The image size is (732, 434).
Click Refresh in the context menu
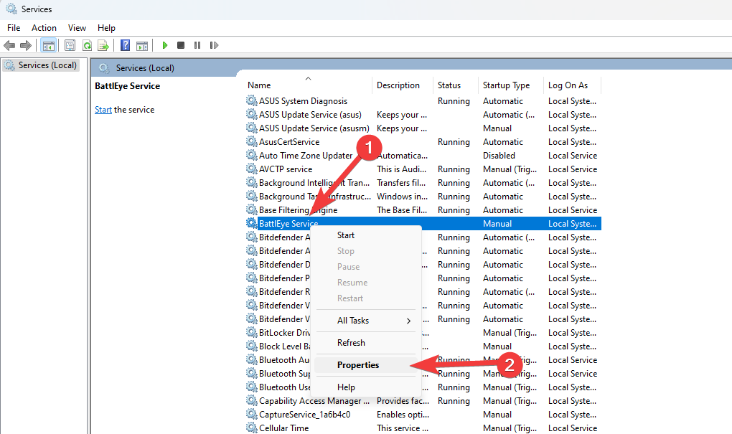tap(351, 343)
